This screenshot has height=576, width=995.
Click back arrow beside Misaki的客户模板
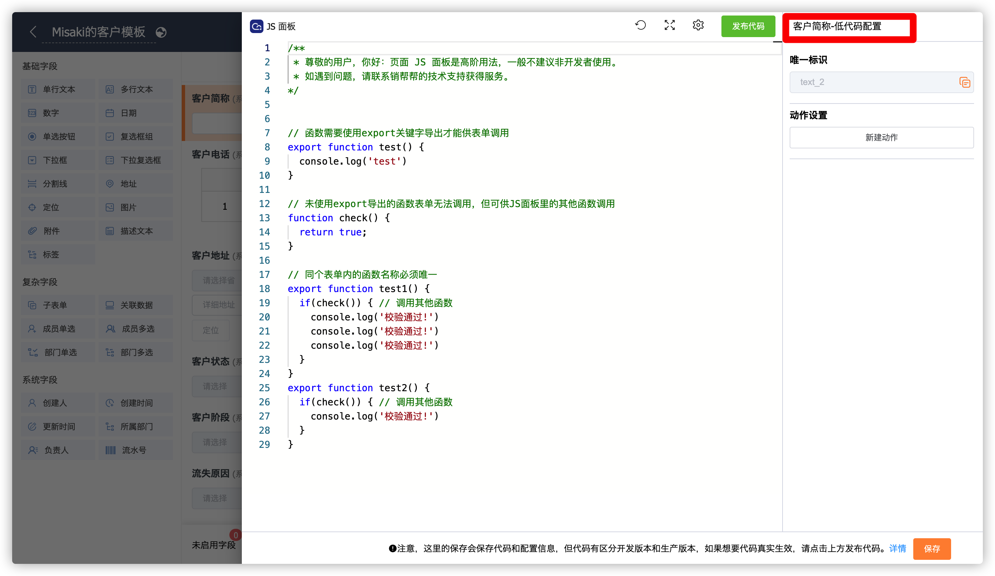click(33, 32)
